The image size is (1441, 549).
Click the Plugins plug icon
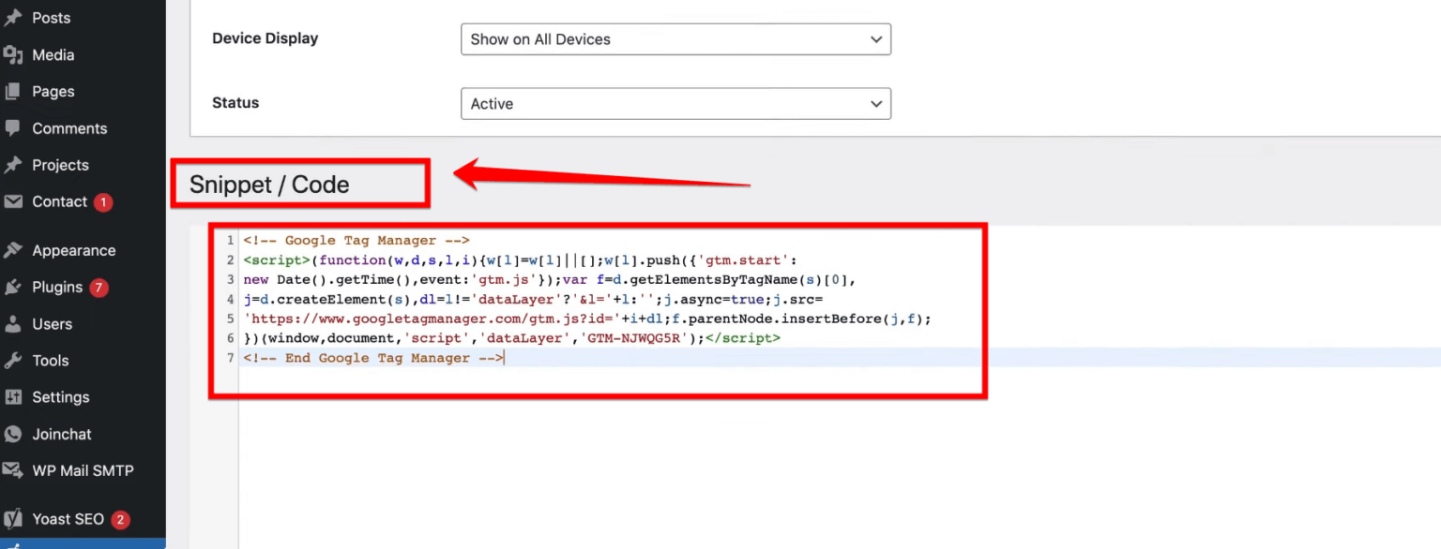click(x=14, y=287)
